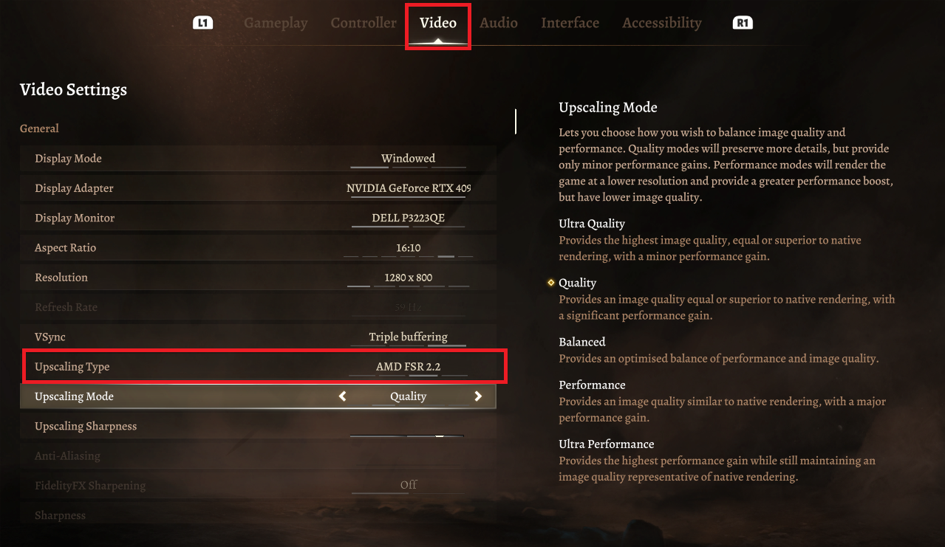
Task: Toggle FidelityFX Sharpening Off value
Action: click(x=408, y=485)
